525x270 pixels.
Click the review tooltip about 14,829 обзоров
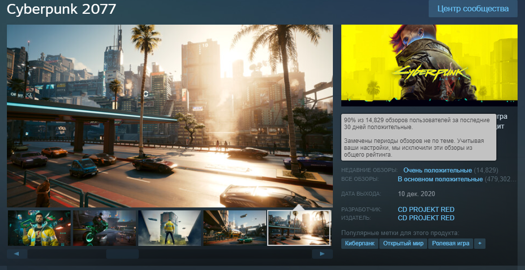(418, 137)
